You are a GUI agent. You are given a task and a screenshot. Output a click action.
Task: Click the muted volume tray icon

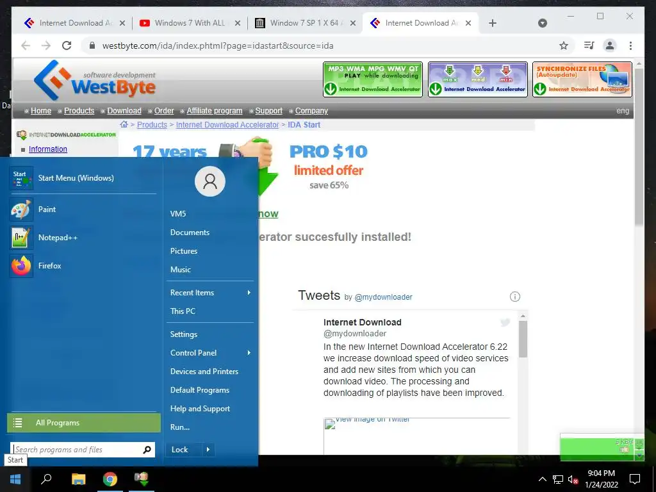coord(573,479)
